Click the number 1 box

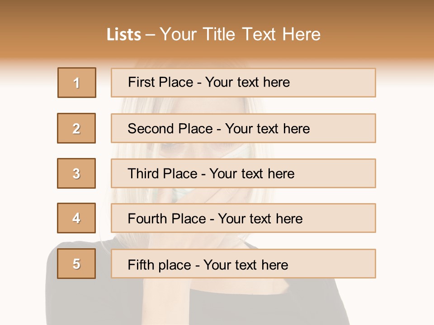click(x=77, y=83)
